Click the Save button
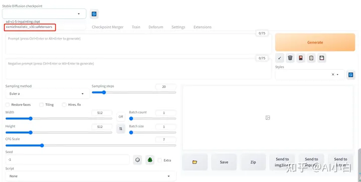361x182 pixels. pos(224,162)
